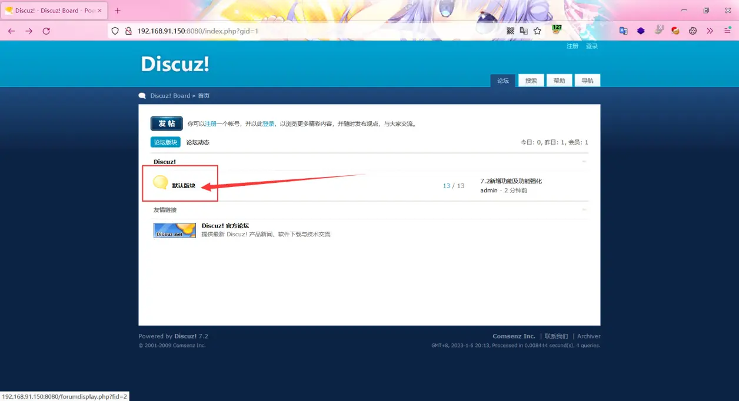The width and height of the screenshot is (739, 401).
Task: Open a new tab with the plus button
Action: pyautogui.click(x=118, y=11)
